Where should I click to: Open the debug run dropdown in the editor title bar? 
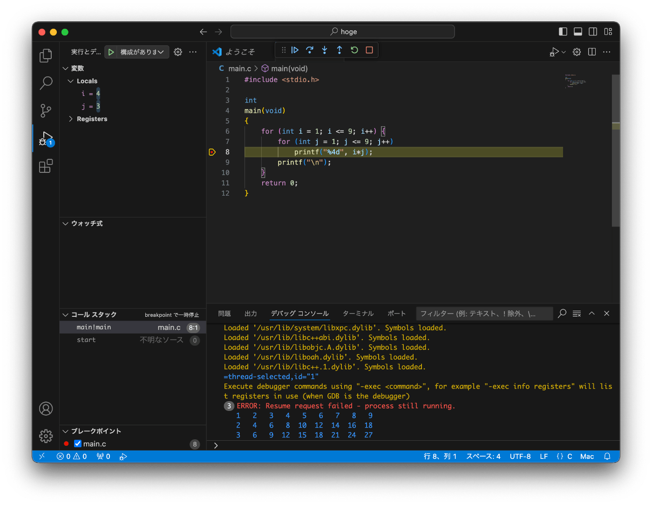564,52
